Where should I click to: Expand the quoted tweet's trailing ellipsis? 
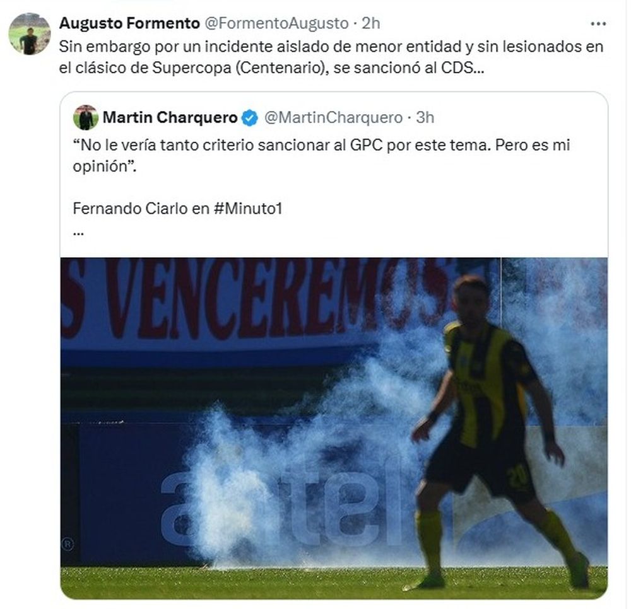pos(78,233)
